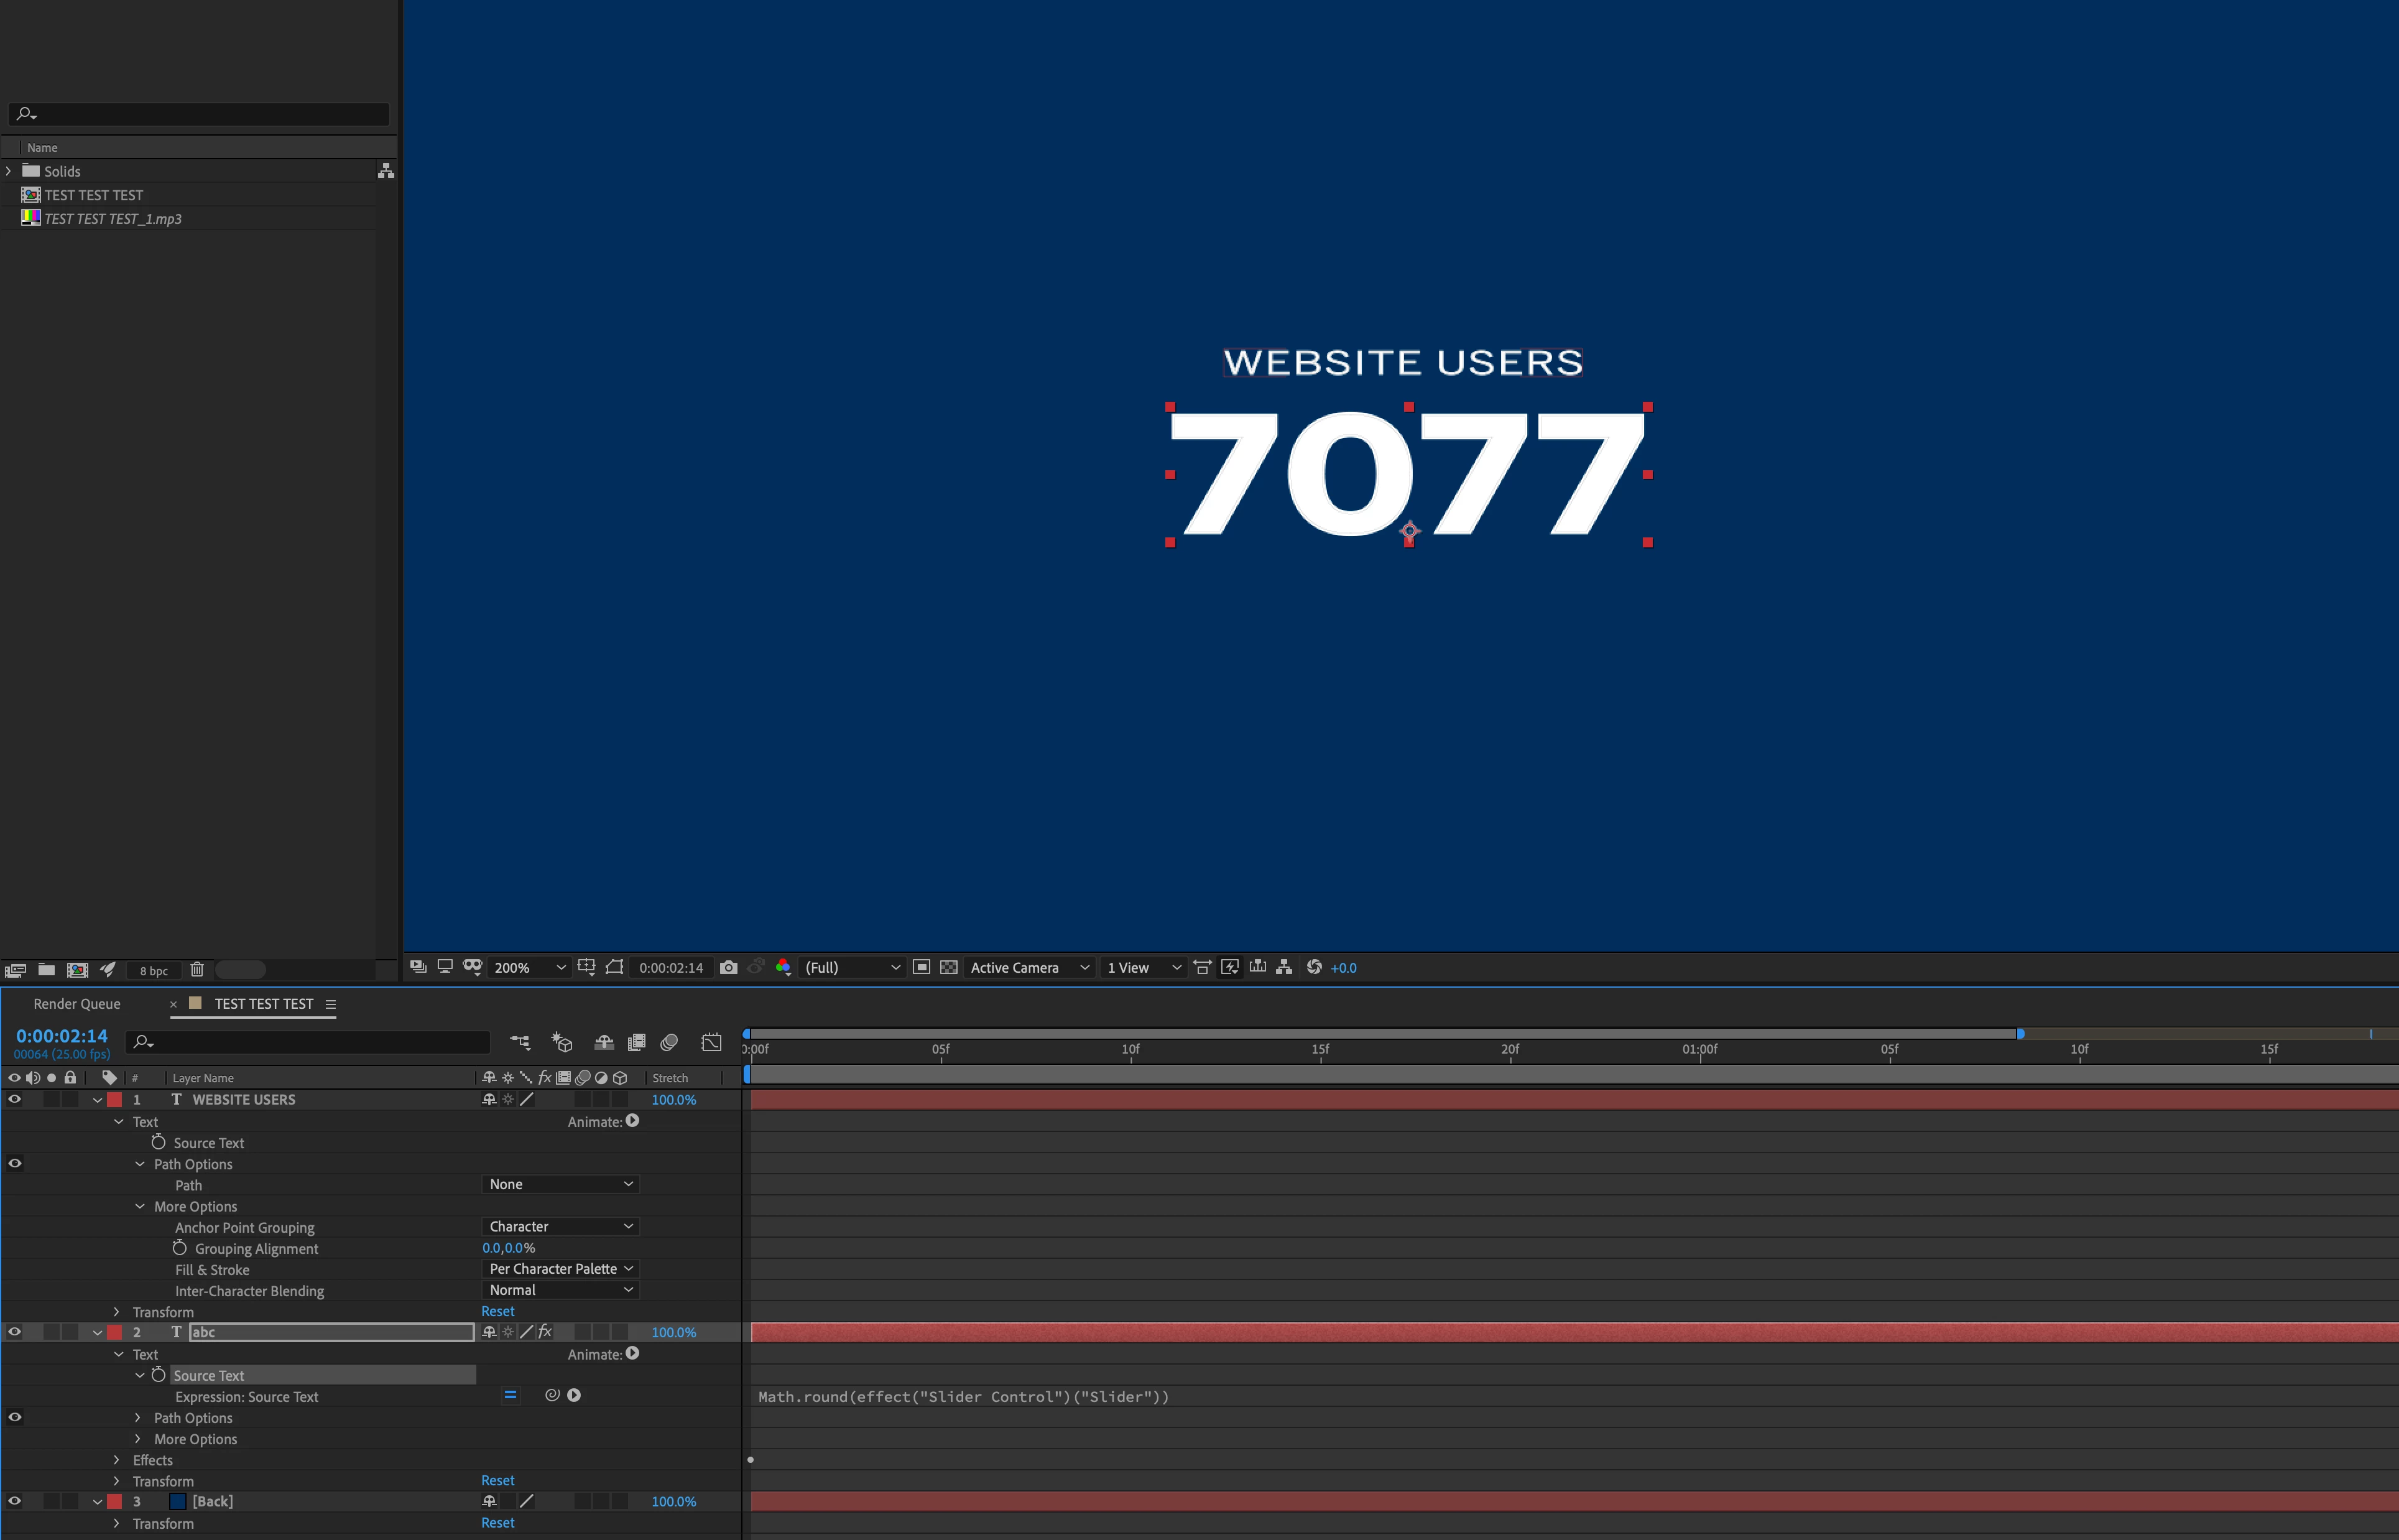Viewport: 2399px width, 1540px height.
Task: Switch to the Render Queue tab
Action: click(77, 1003)
